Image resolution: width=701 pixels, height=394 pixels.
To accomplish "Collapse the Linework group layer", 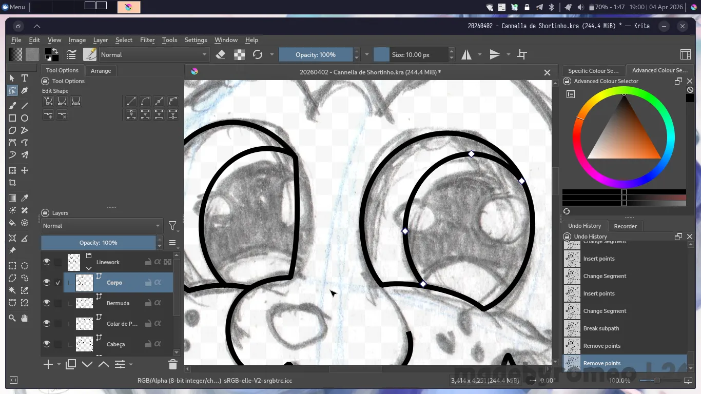I will click(89, 268).
